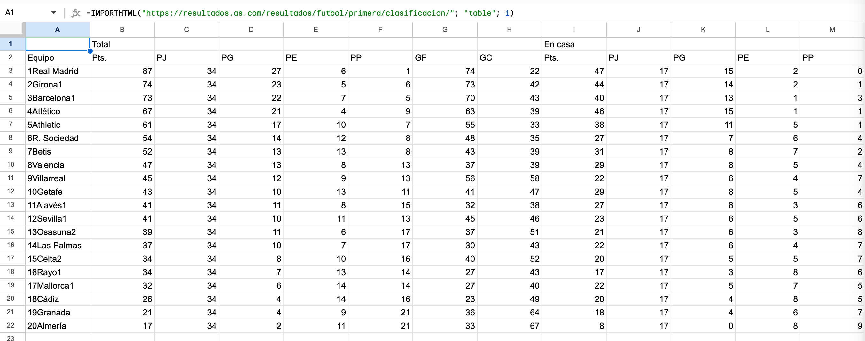Viewport: 865px width, 341px height.
Task: Select the GF column heading cell
Action: (x=445, y=58)
